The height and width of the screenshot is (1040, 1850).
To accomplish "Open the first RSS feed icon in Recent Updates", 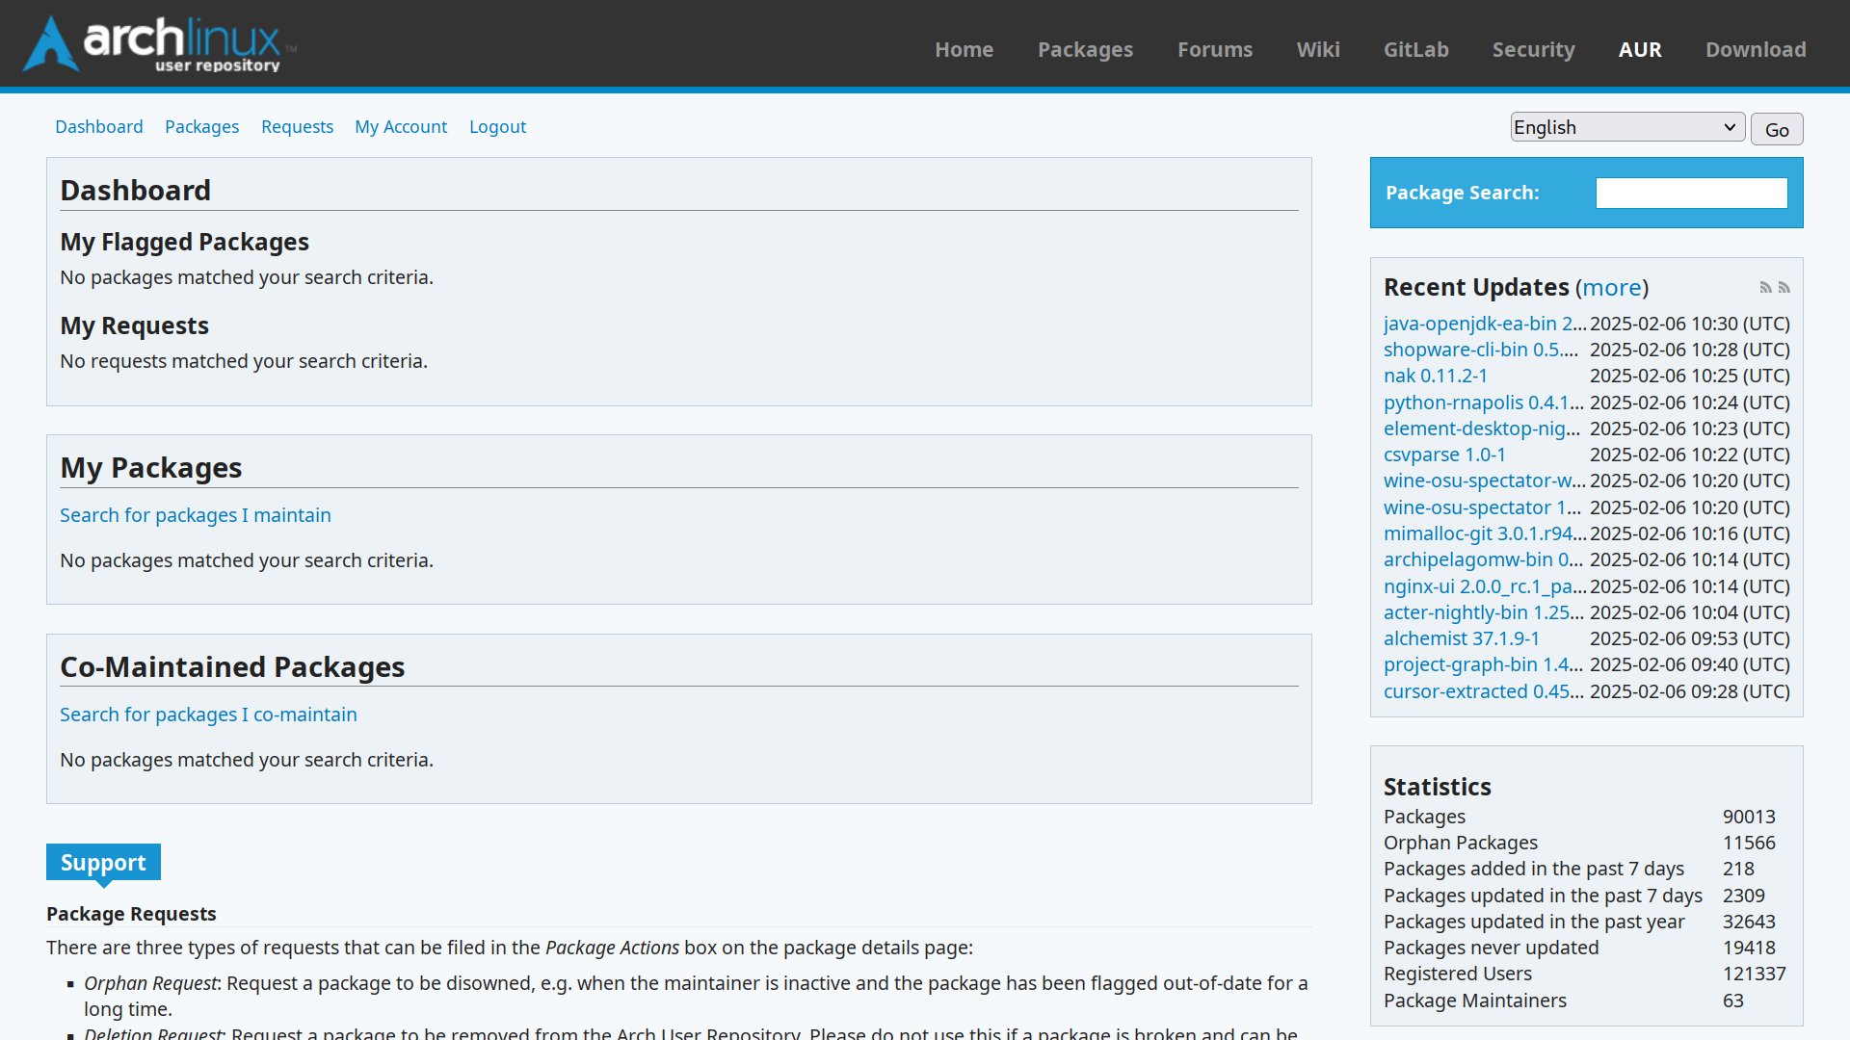I will click(x=1765, y=288).
